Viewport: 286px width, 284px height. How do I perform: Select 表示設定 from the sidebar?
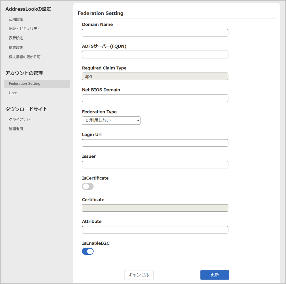pyautogui.click(x=16, y=38)
